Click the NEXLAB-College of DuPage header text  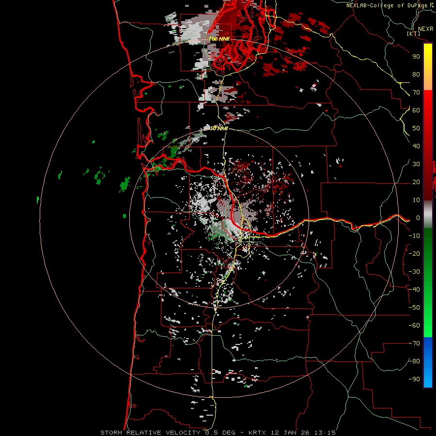[x=390, y=5]
